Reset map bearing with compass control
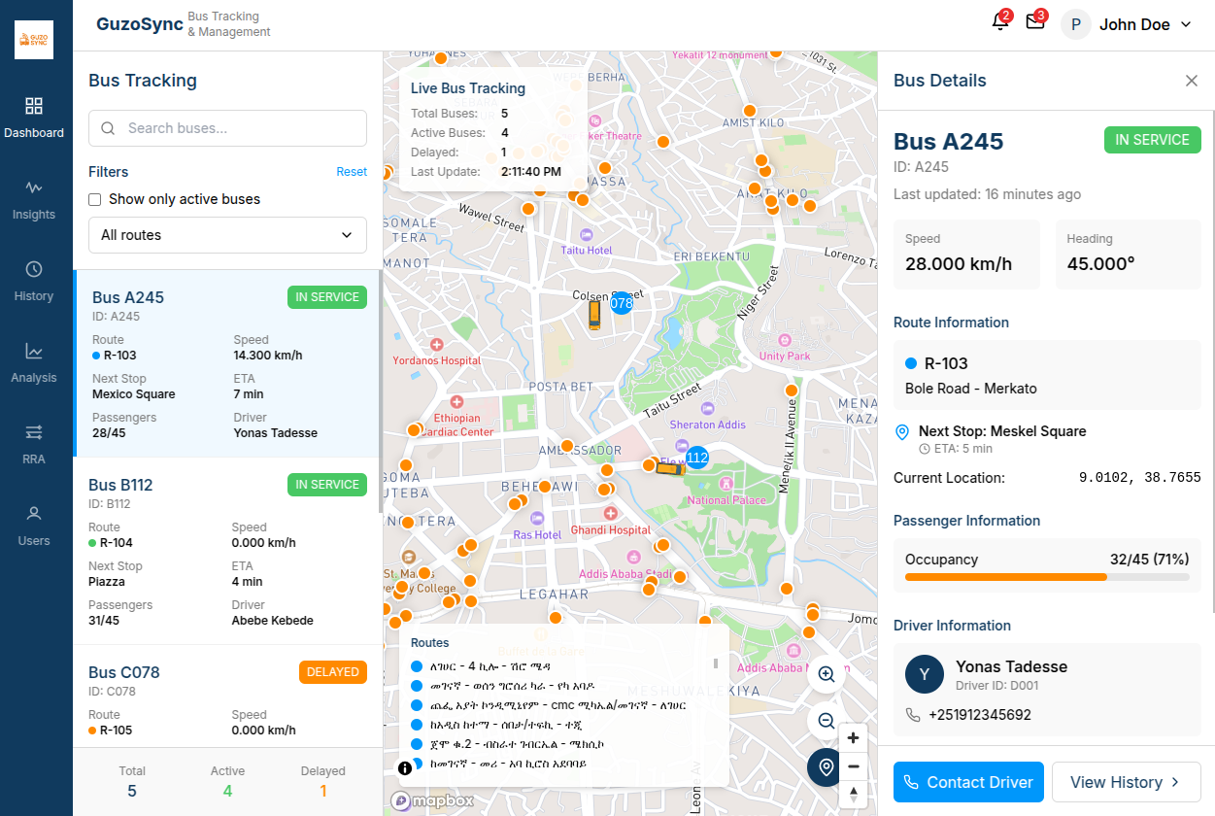 (853, 794)
